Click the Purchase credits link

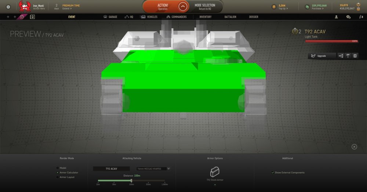point(317,9)
